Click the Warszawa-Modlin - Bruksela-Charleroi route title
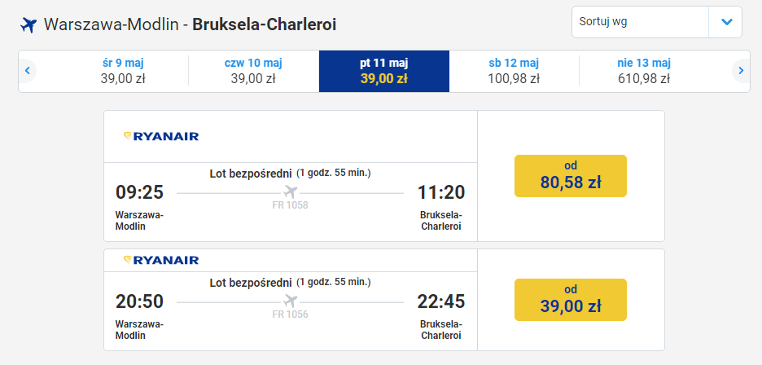The height and width of the screenshot is (365, 762). click(190, 24)
